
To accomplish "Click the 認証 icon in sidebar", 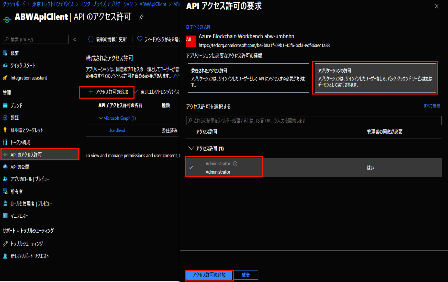I will (5, 118).
